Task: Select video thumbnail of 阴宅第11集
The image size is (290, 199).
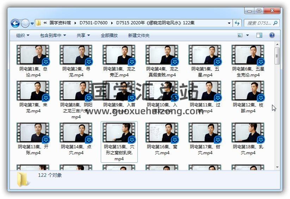Action: (x=205, y=91)
